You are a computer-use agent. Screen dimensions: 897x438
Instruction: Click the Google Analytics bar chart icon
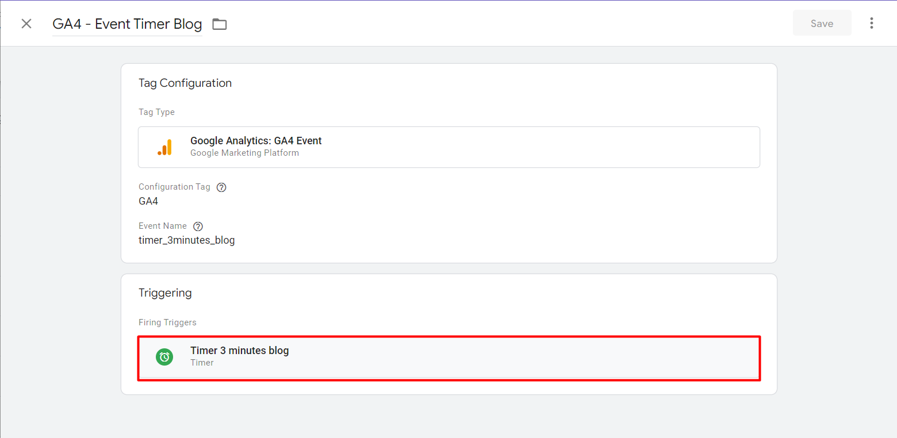click(164, 147)
